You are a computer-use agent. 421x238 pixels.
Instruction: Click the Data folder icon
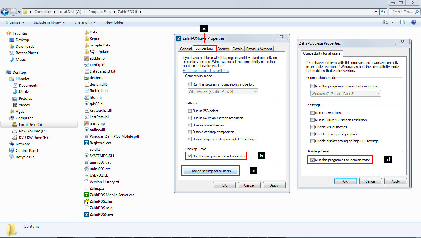pyautogui.click(x=87, y=32)
